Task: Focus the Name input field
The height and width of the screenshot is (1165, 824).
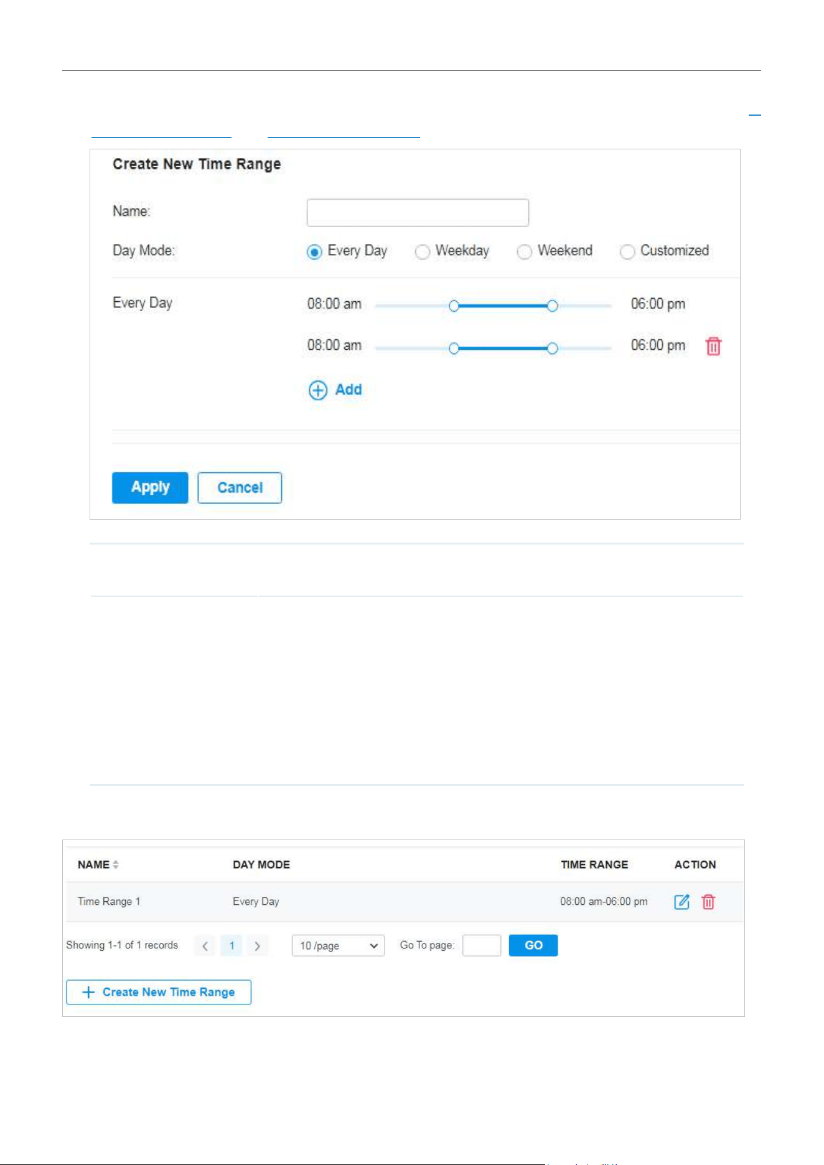Action: click(418, 213)
